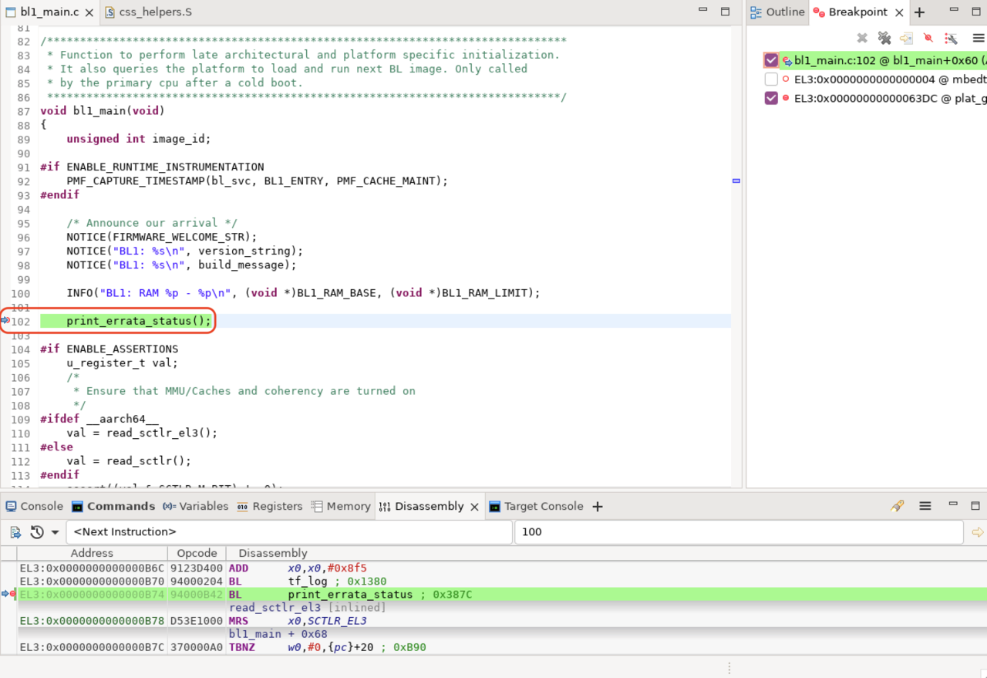This screenshot has width=987, height=678.
Task: Open the Disassembly panel view menu
Action: pyautogui.click(x=925, y=506)
